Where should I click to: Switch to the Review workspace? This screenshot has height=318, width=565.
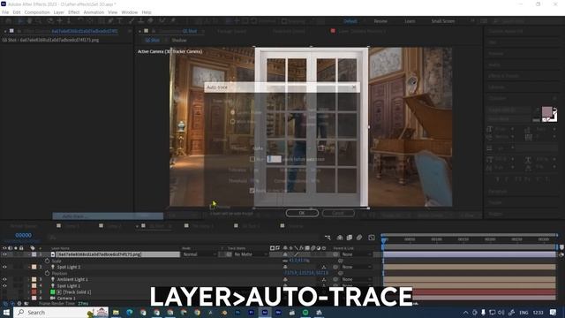point(380,21)
